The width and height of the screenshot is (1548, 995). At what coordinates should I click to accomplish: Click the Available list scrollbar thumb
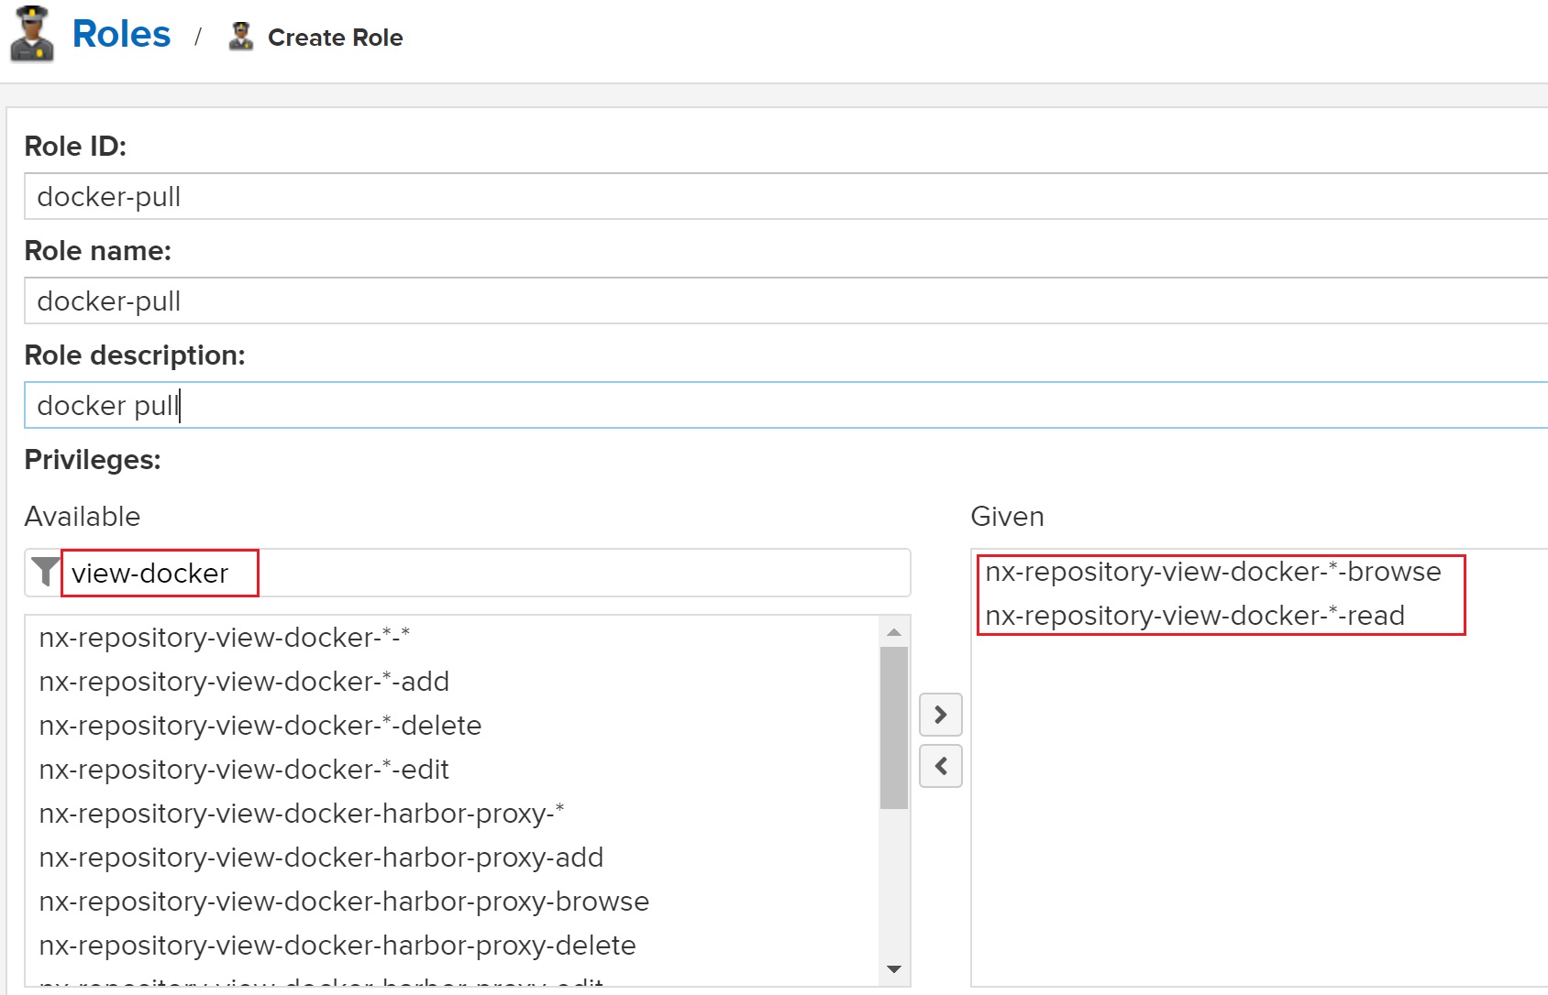pyautogui.click(x=894, y=728)
